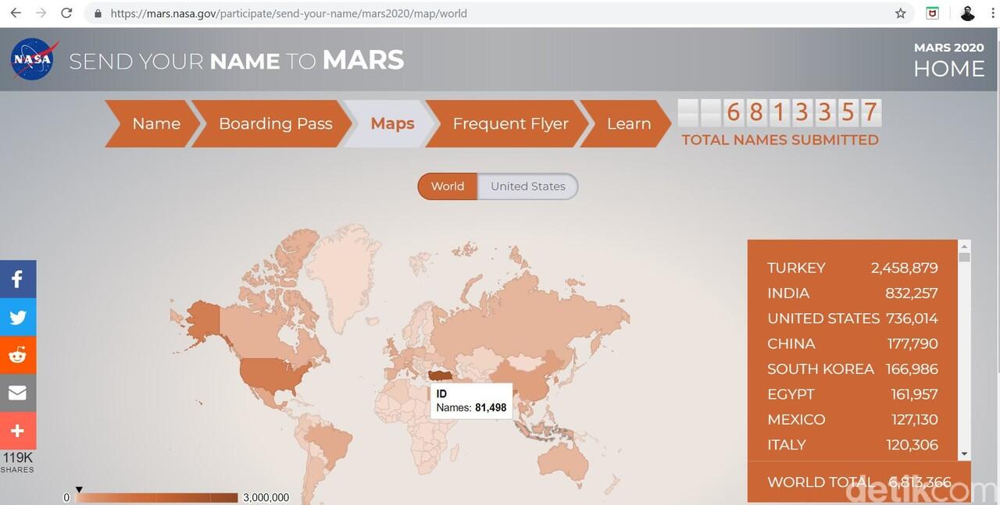Screen dimensions: 1000x505
Task: Open the Chrome profile avatar
Action: (967, 13)
